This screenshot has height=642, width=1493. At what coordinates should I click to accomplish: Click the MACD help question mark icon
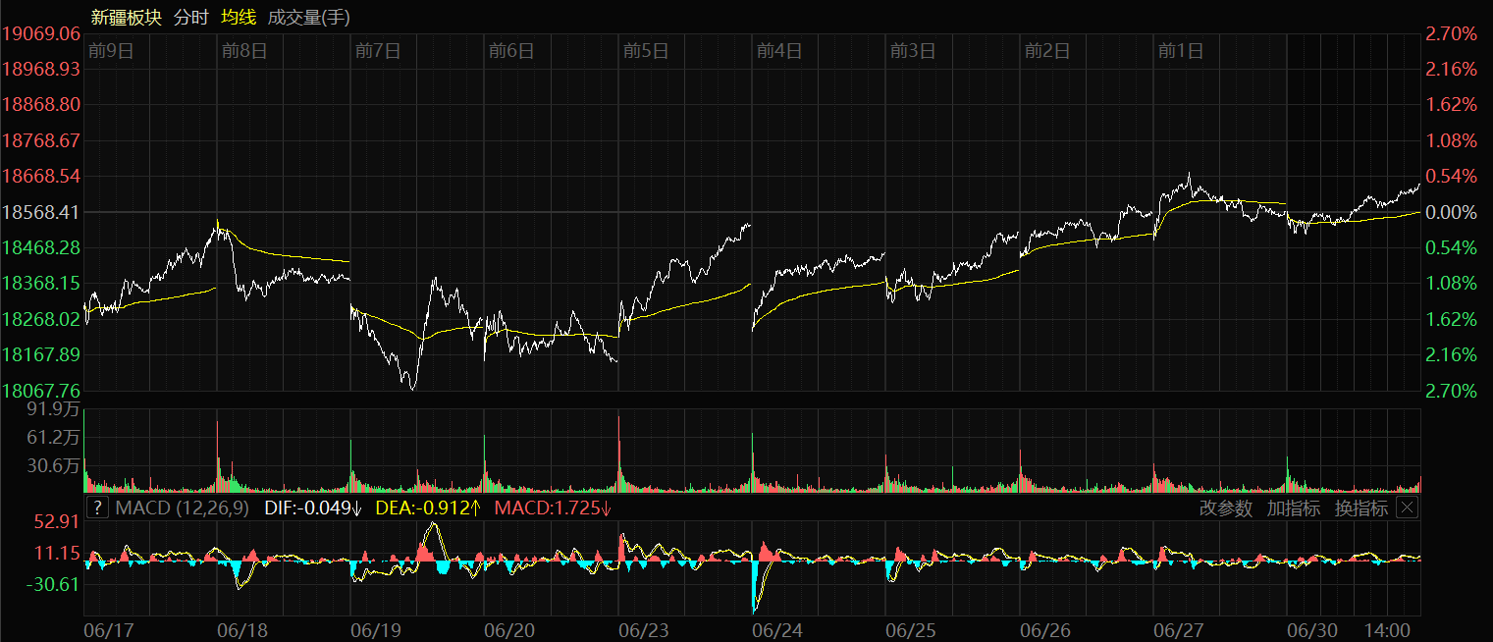(x=97, y=508)
